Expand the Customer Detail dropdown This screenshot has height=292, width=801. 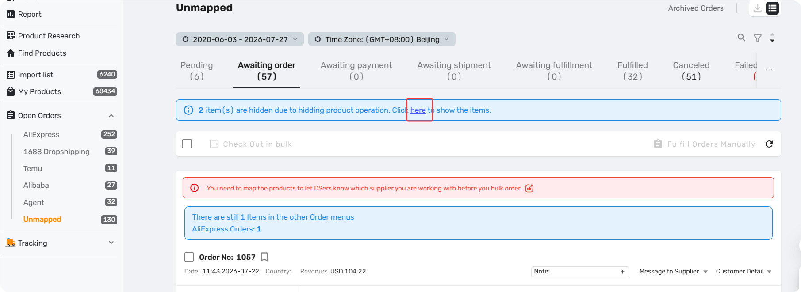pos(744,272)
